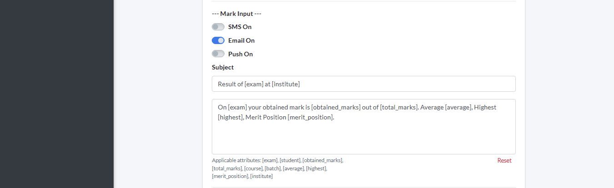
Task: Click the '--- Mark Input ---' section heading
Action: point(236,14)
